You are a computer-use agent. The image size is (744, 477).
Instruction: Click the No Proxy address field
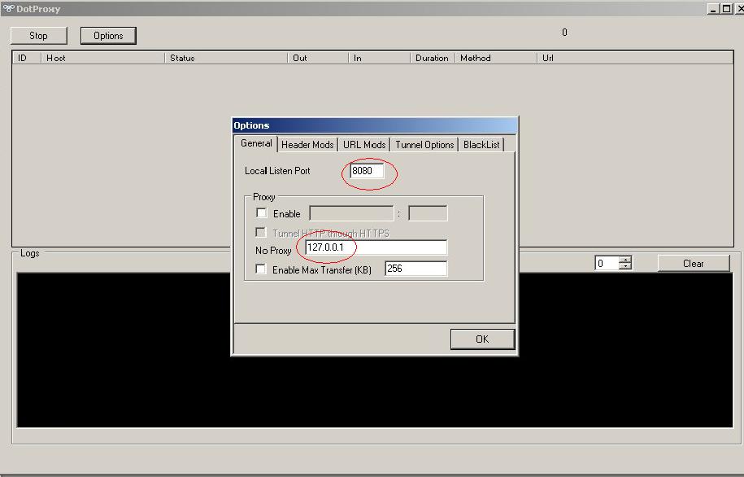(x=376, y=247)
